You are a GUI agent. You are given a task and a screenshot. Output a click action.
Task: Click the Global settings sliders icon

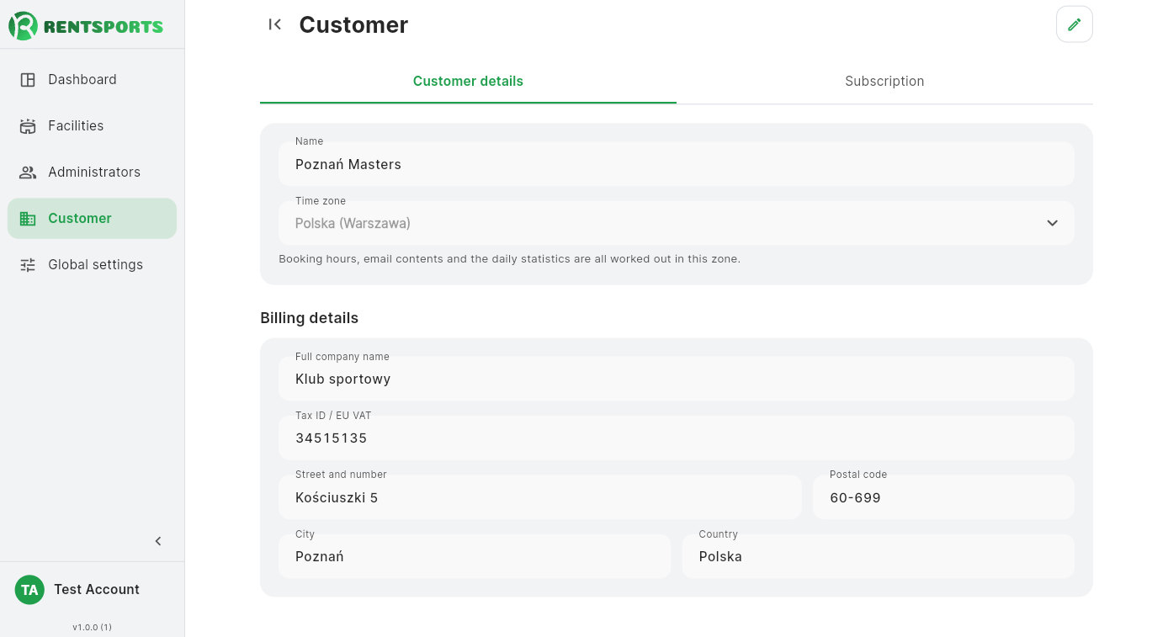(x=28, y=265)
